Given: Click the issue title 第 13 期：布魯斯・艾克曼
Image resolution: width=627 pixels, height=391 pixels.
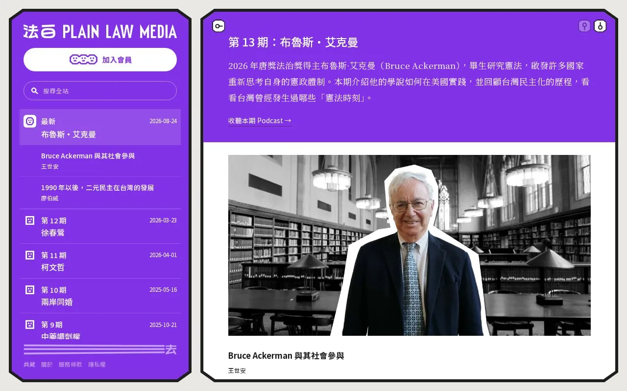Looking at the screenshot, I should 293,43.
